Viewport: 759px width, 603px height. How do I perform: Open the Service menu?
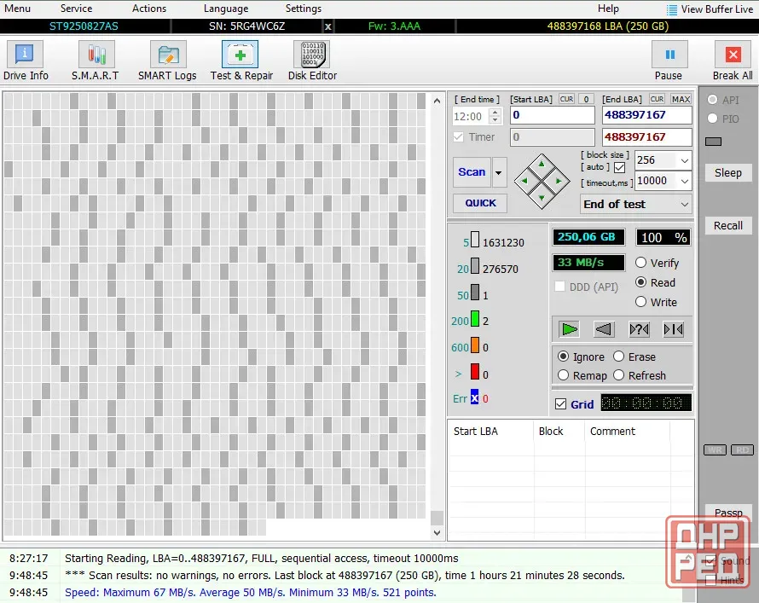coord(77,9)
